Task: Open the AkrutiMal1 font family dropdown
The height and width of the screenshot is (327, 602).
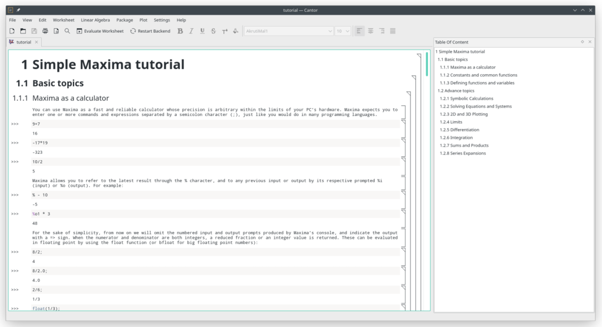Action: pos(288,31)
